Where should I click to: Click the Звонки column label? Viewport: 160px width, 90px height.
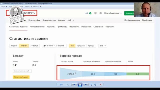[x=130, y=61]
